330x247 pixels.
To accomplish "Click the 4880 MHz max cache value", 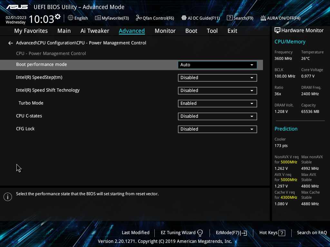I will (x=310, y=204).
